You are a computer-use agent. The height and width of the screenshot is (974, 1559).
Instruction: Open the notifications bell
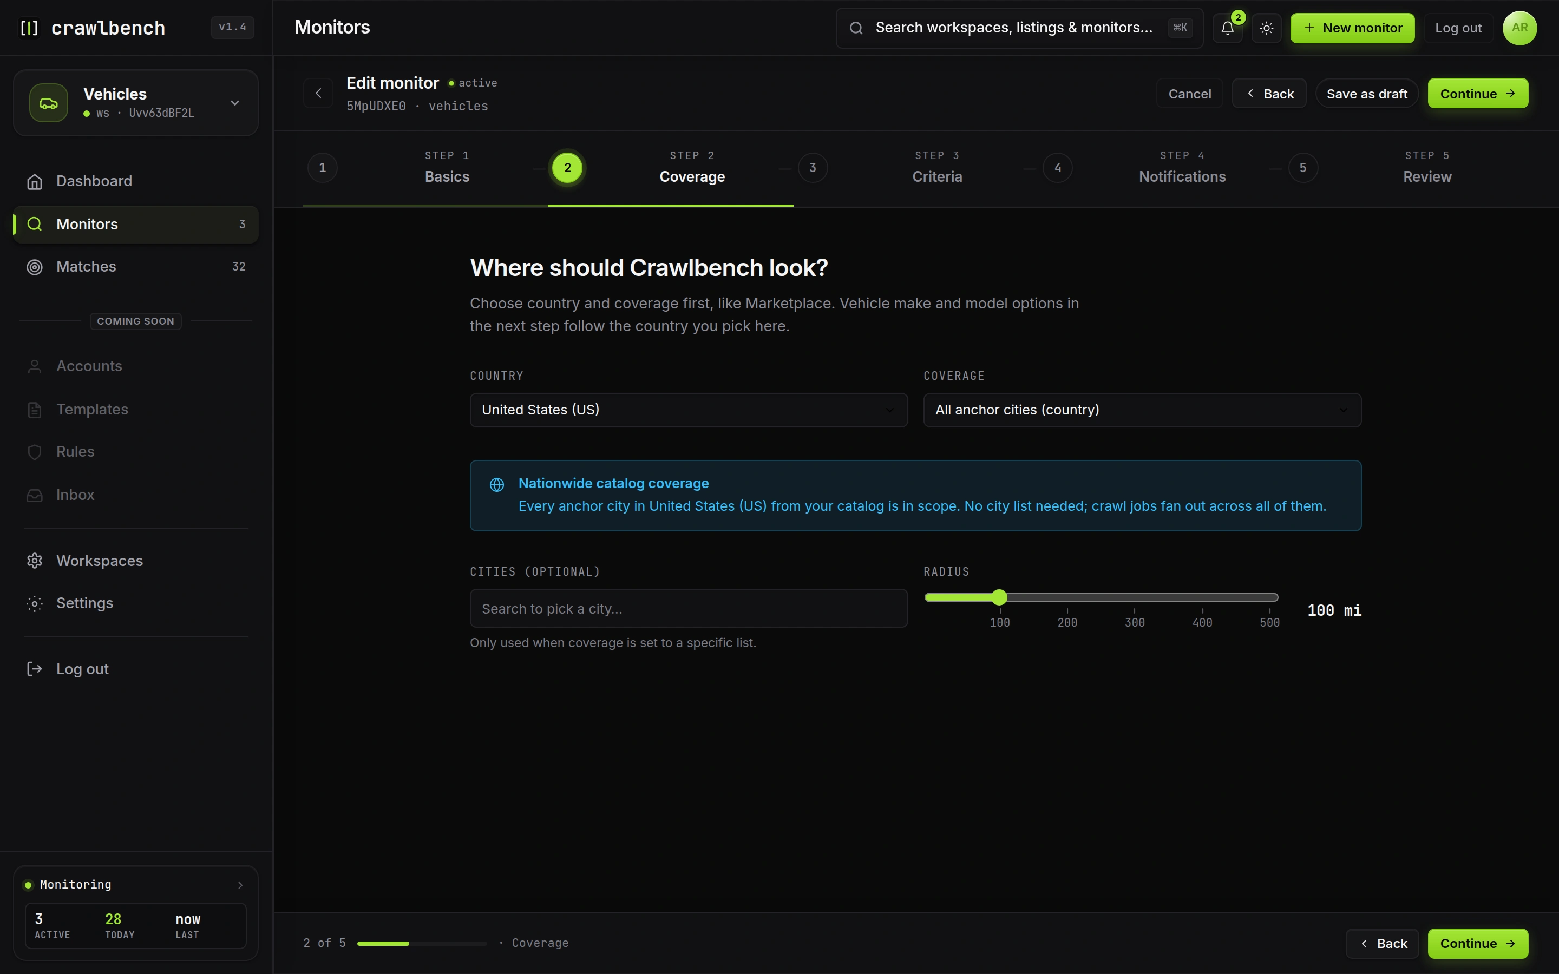click(x=1227, y=28)
